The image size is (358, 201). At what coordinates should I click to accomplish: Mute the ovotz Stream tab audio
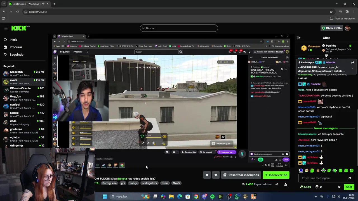click(43, 4)
